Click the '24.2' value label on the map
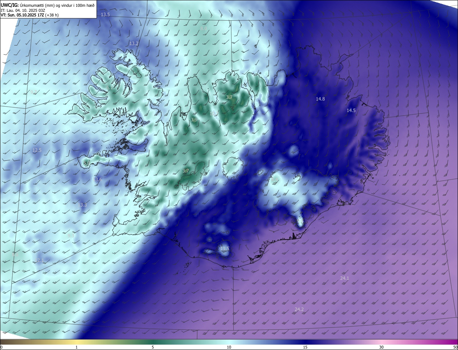Viewport: 458px width, 350px height. point(299,309)
